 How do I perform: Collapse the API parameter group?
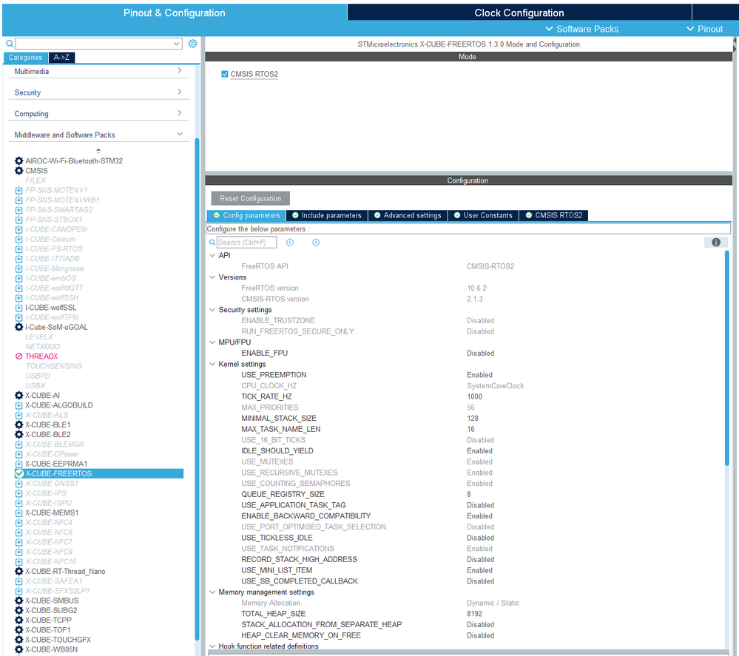click(212, 255)
